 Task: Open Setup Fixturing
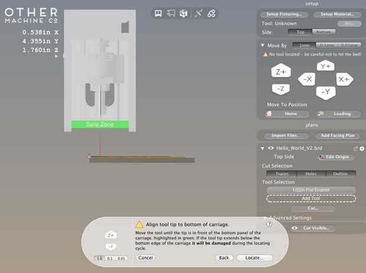[284, 14]
